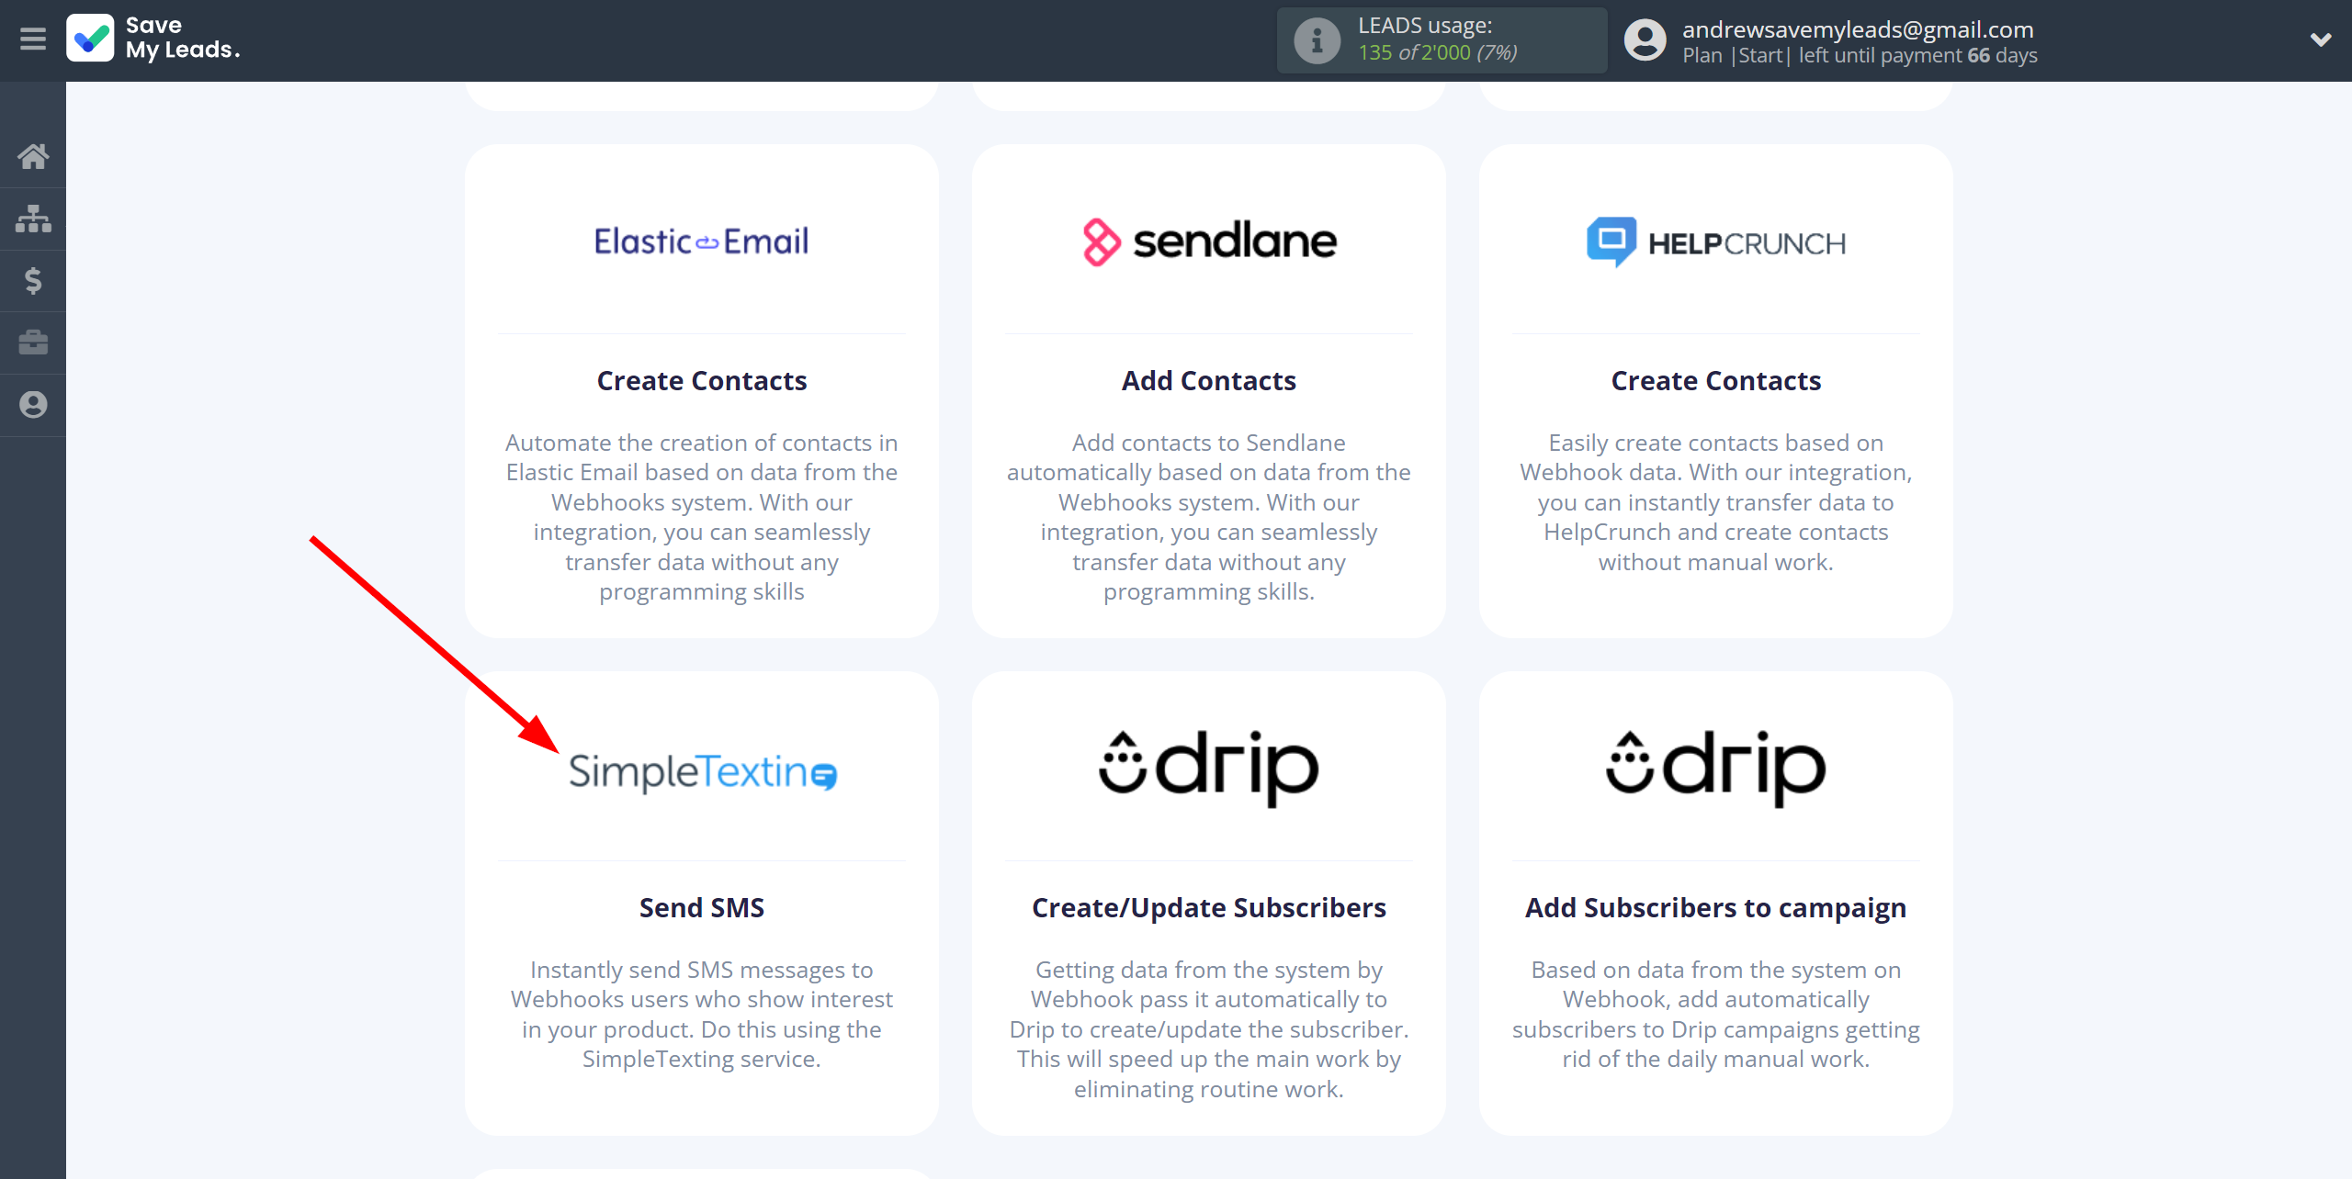Click the LEADS usage info icon
Image resolution: width=2352 pixels, height=1179 pixels.
coord(1317,40)
